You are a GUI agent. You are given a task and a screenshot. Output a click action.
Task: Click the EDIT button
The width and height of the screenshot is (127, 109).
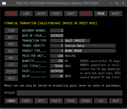point(11,51)
